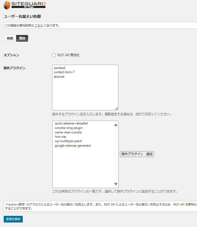Select wp-multibyte-patch in the plugin list
Viewport: 197px width, 227px height.
click(68, 141)
